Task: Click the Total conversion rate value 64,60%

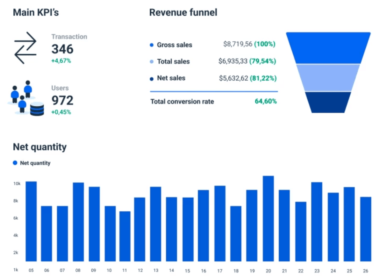Action: [266, 102]
